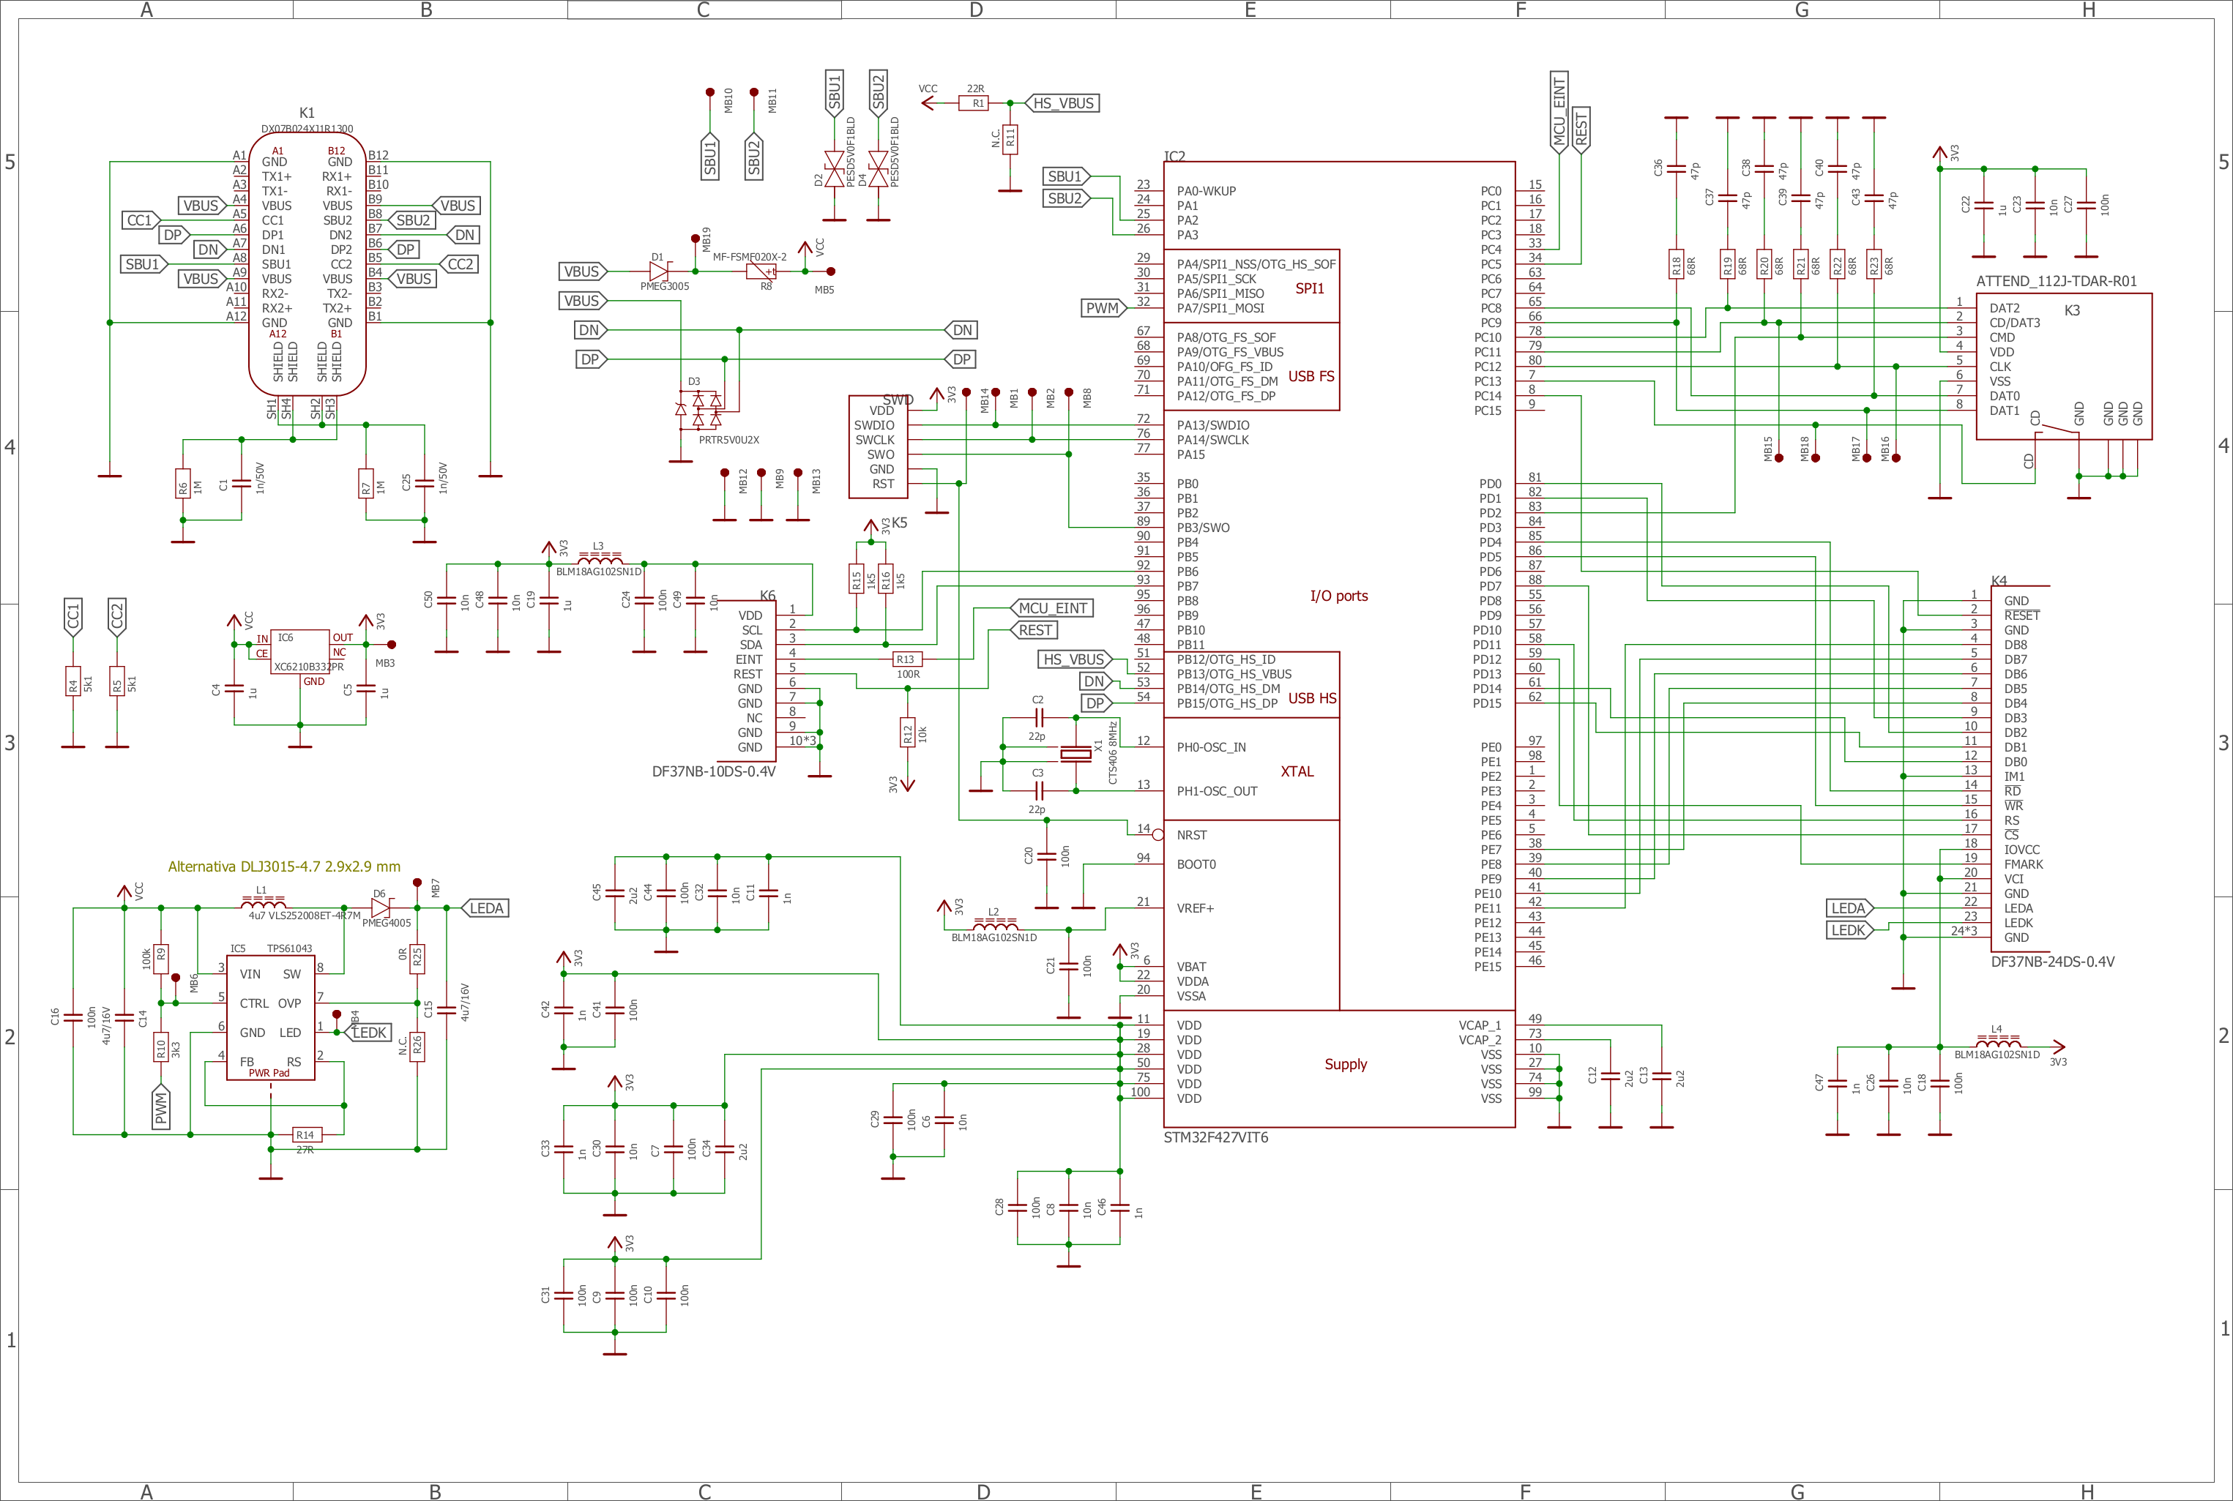Image resolution: width=2233 pixels, height=1501 pixels.
Task: Select the PWM net flag beside PA7
Action: (1105, 308)
